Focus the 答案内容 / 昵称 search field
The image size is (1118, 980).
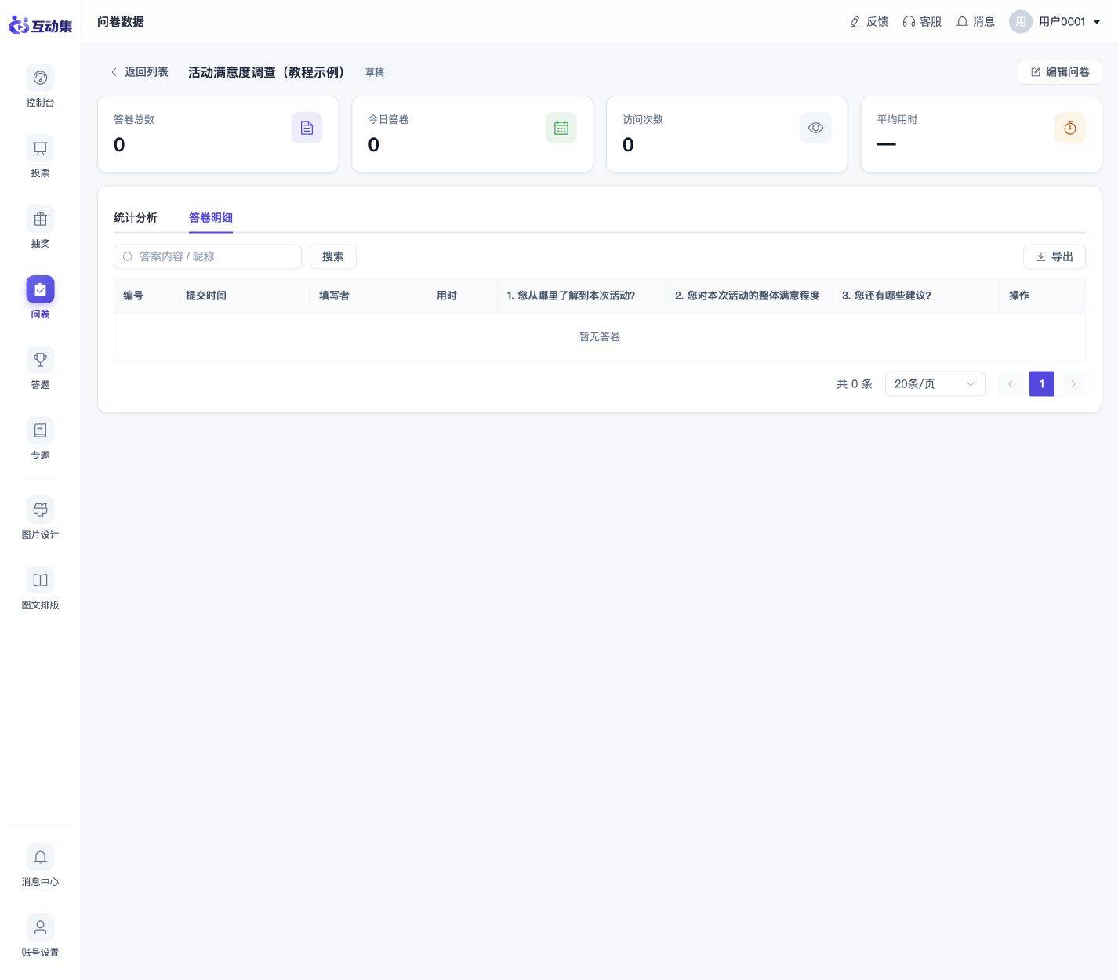tap(208, 256)
